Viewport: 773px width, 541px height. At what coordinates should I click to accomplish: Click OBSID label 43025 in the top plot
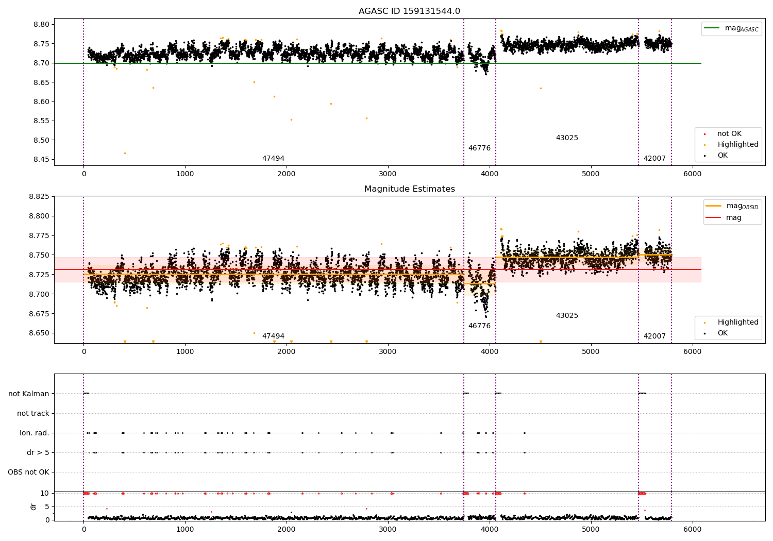pos(567,138)
